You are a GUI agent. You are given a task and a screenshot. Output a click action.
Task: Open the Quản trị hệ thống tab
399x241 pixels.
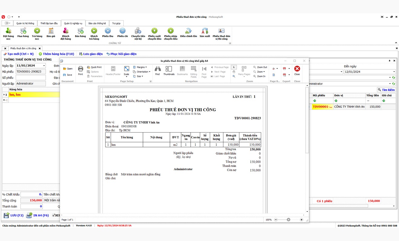coord(25,23)
